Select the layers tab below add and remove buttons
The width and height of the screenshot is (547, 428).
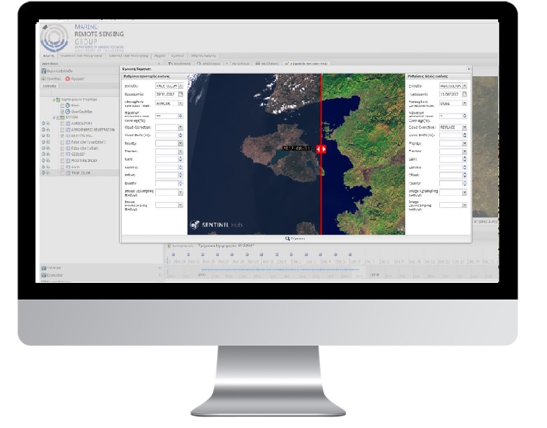tap(50, 86)
